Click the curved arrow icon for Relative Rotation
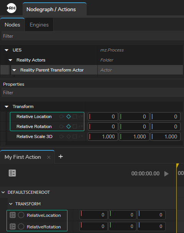 pyautogui.click(x=81, y=126)
